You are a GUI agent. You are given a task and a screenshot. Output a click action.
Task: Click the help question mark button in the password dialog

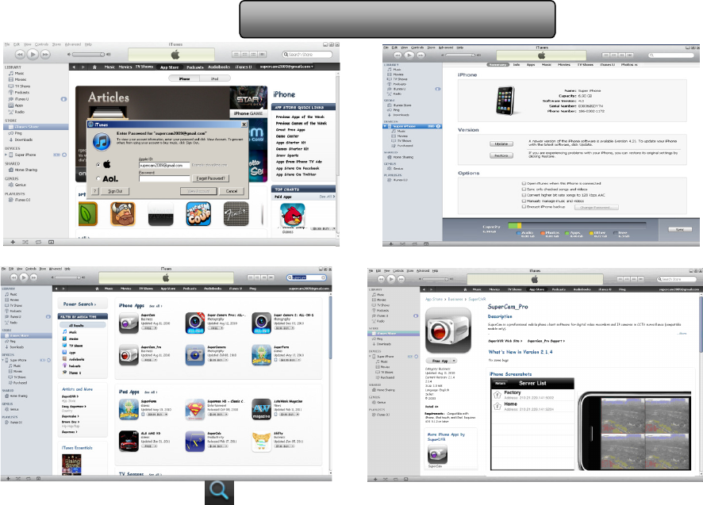[95, 191]
